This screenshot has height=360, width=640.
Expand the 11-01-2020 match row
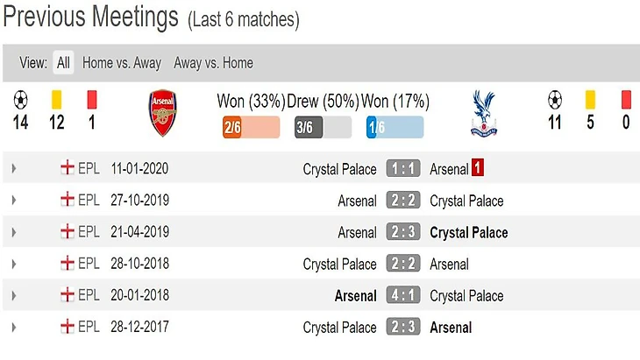14,169
